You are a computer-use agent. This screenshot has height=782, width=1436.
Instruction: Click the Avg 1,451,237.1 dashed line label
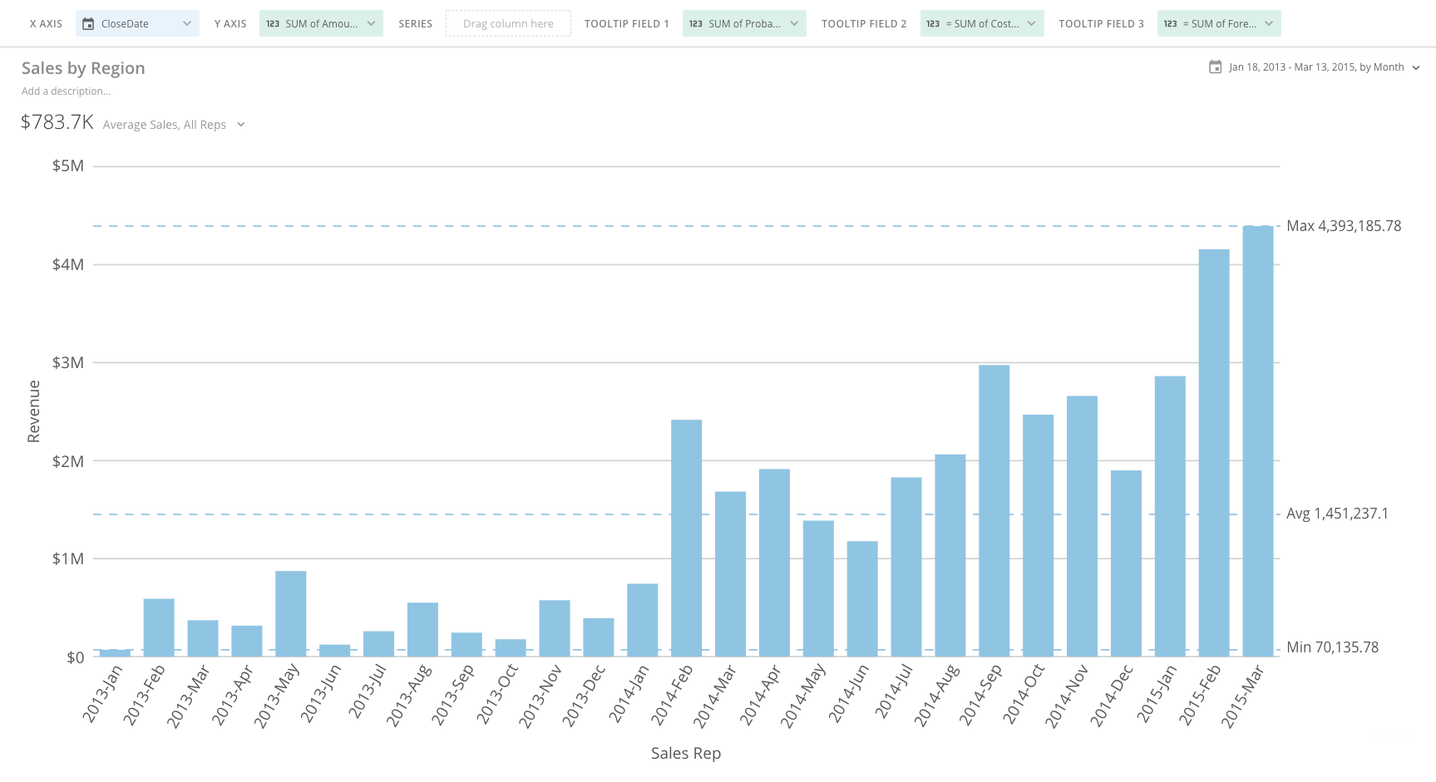[x=1335, y=514]
